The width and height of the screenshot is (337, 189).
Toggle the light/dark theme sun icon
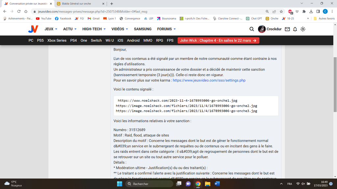pyautogui.click(x=303, y=29)
